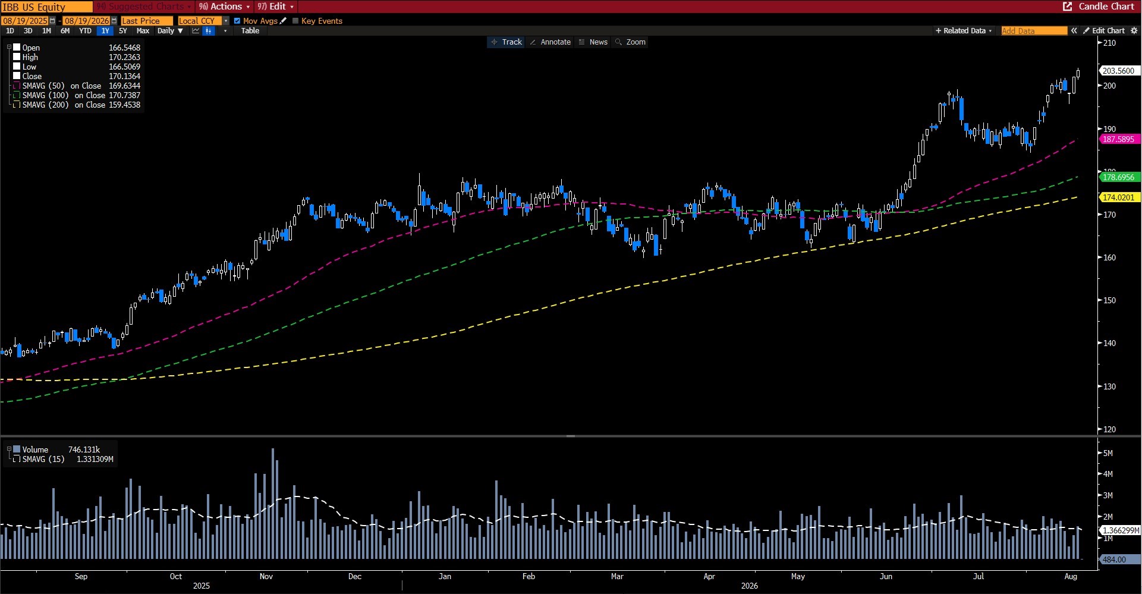Select the 1Y time range

coord(105,31)
